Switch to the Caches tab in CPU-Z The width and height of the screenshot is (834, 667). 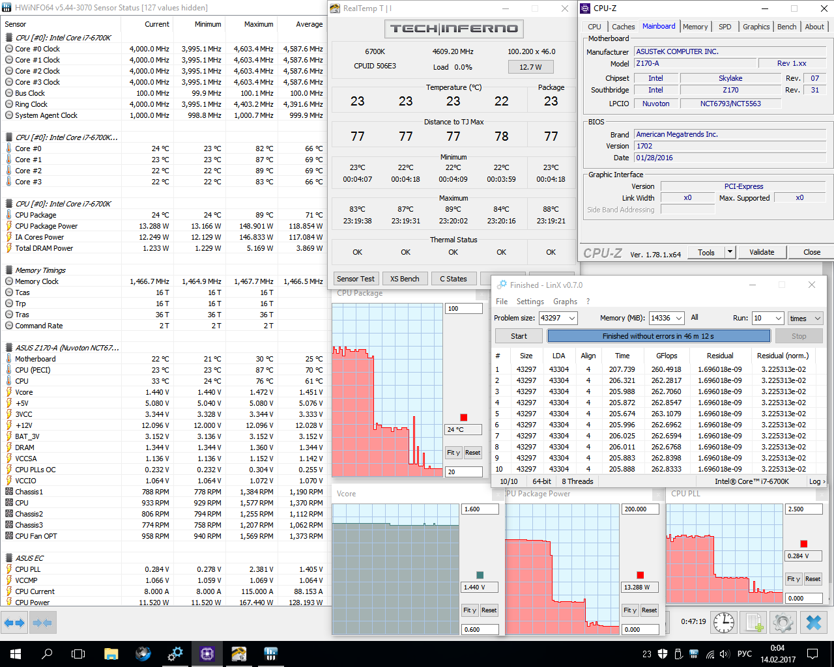(x=623, y=27)
